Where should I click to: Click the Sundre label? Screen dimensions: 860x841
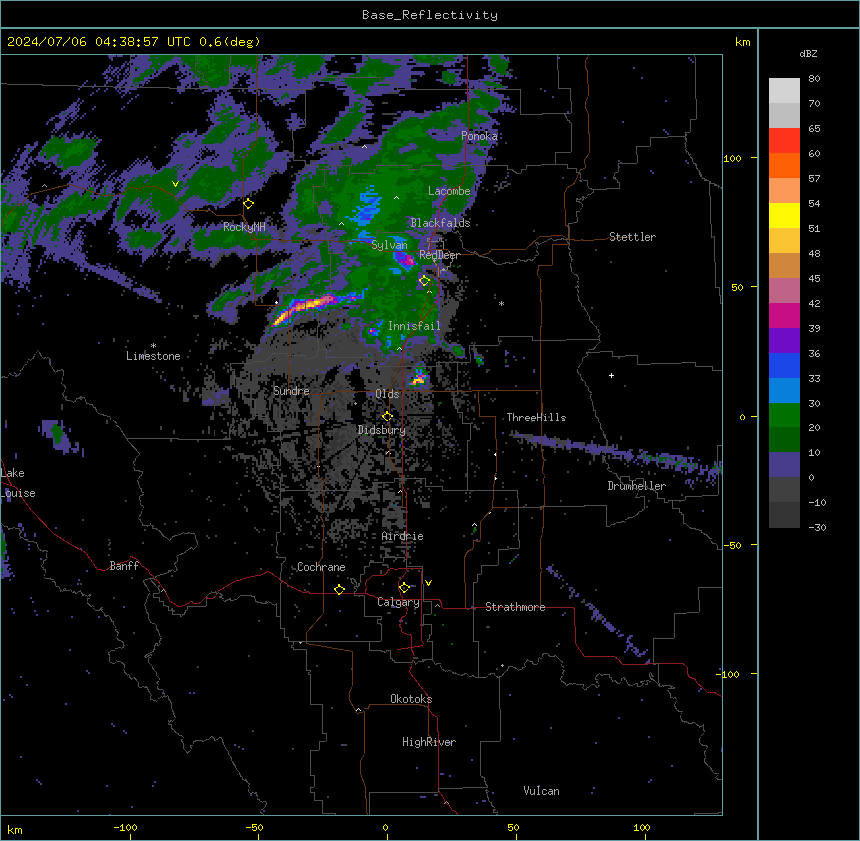coord(291,391)
